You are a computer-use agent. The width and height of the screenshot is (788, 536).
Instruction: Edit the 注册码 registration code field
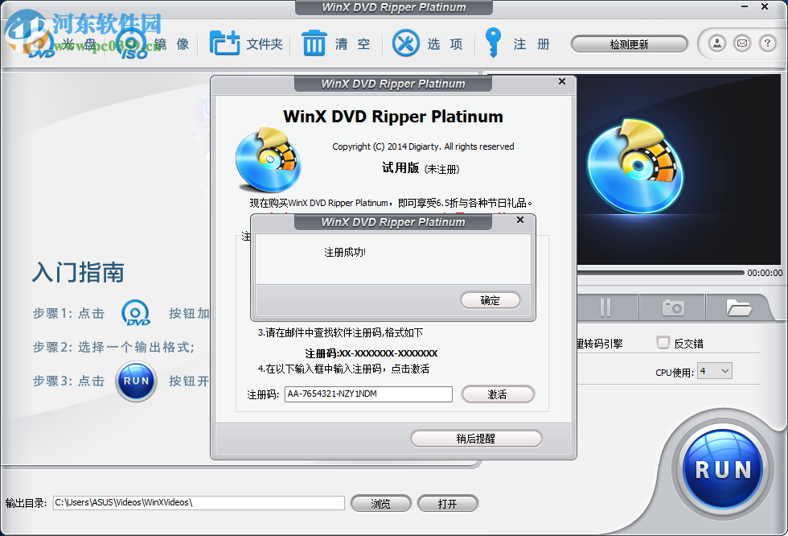pos(366,394)
